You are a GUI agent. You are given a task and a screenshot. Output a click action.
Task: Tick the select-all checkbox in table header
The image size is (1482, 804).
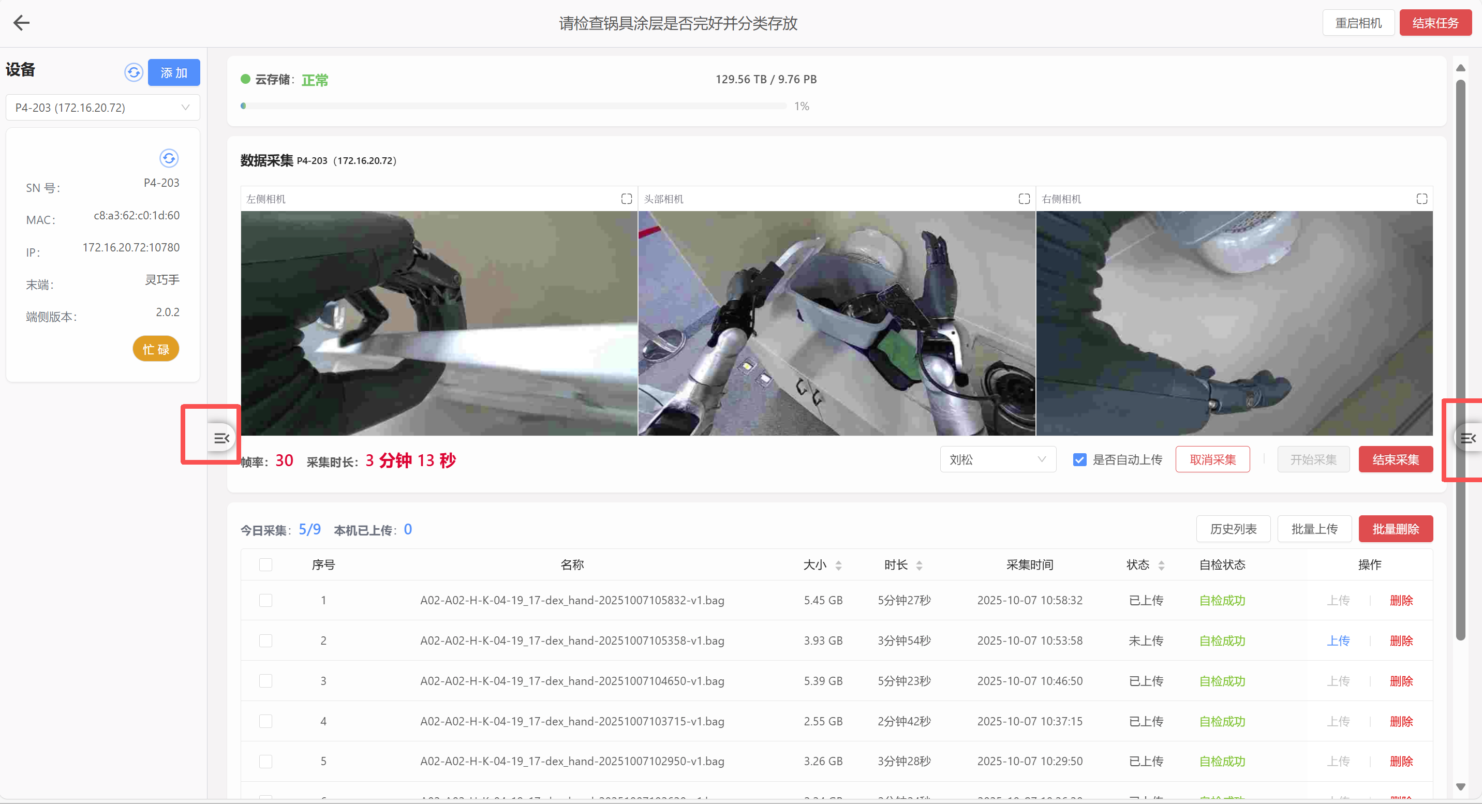point(265,565)
